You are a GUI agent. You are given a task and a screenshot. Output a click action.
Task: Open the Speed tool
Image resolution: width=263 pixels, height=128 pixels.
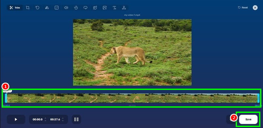click(x=76, y=8)
